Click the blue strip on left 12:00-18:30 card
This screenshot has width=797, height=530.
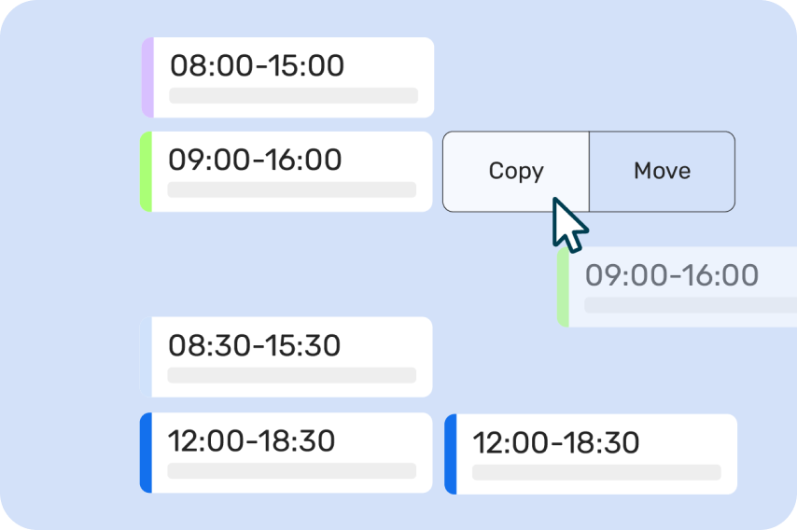146,453
